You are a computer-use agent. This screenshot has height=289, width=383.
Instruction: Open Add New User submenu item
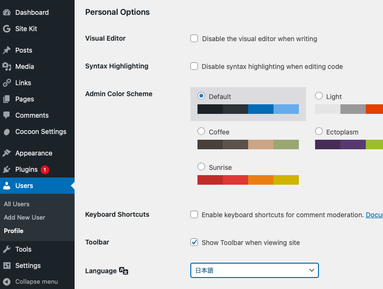(24, 217)
